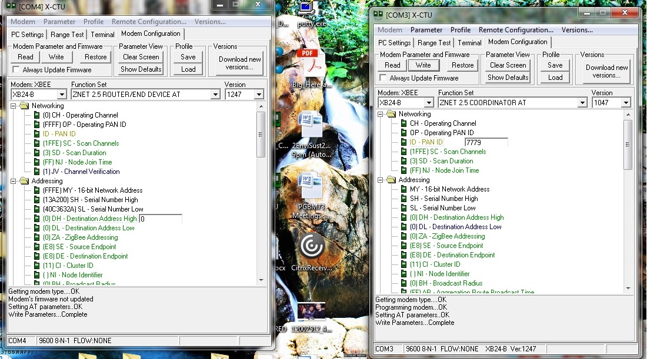Click the icon beside ID - PAN ID in COM3

coord(404,142)
